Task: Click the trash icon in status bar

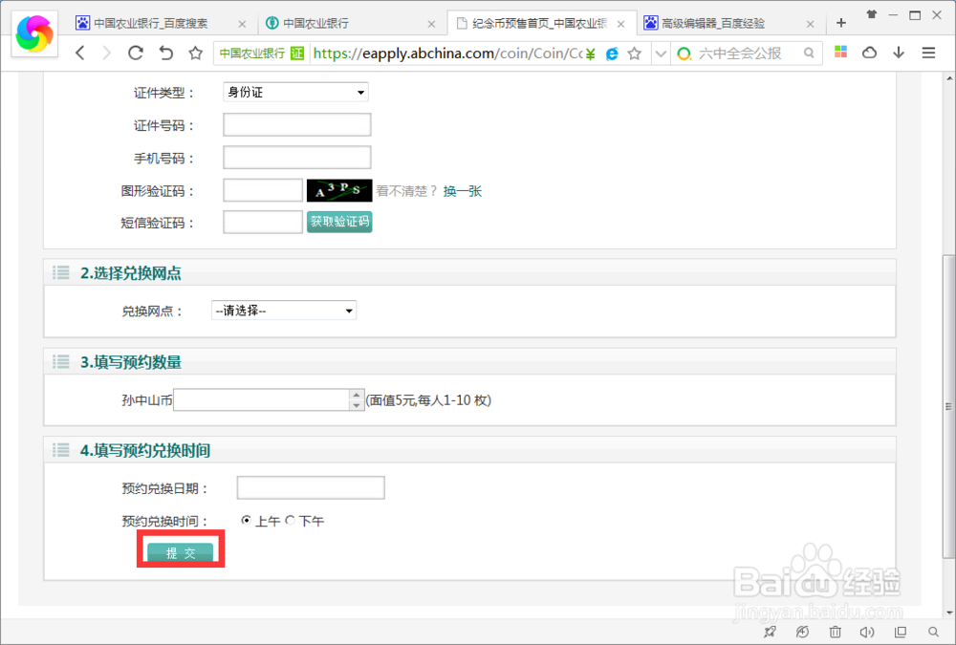Action: [836, 632]
